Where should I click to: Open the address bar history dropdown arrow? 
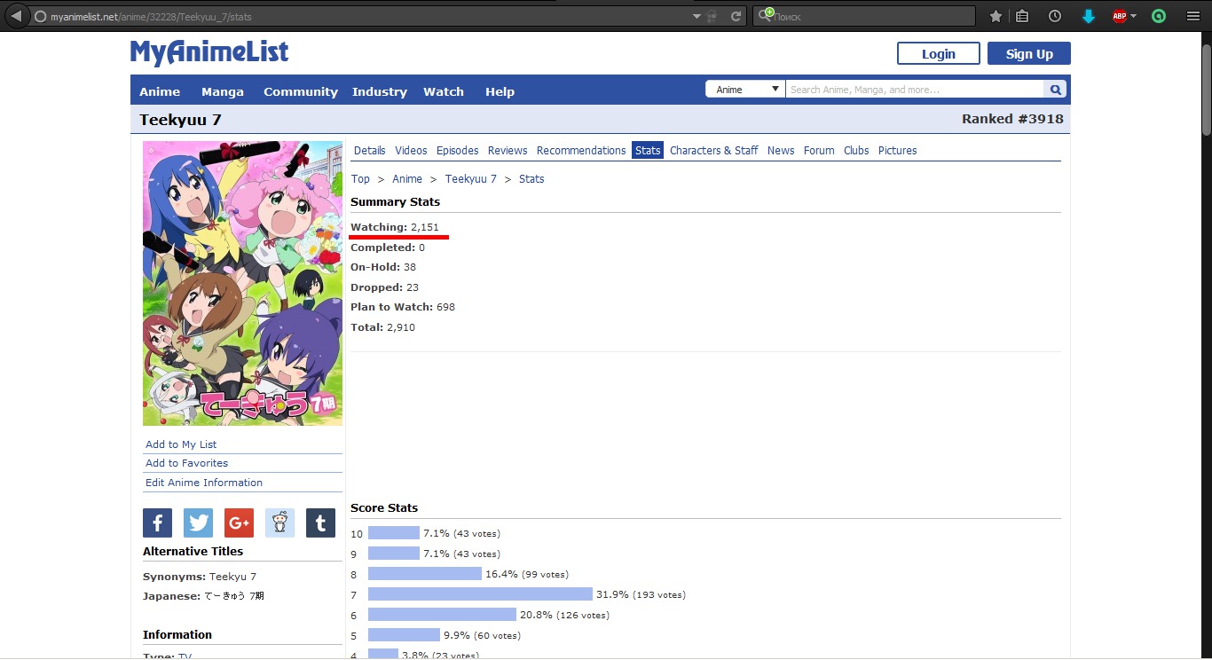697,16
